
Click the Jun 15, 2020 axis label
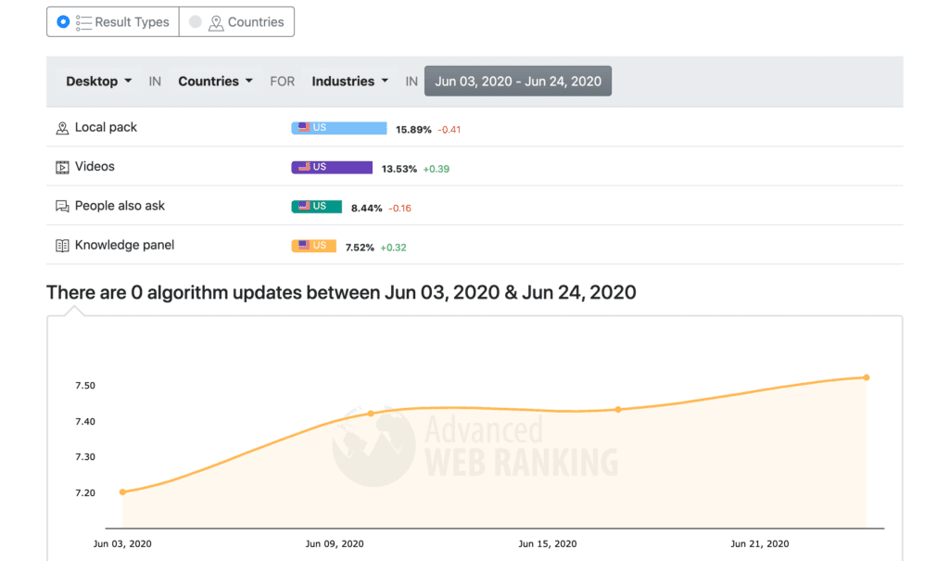548,544
